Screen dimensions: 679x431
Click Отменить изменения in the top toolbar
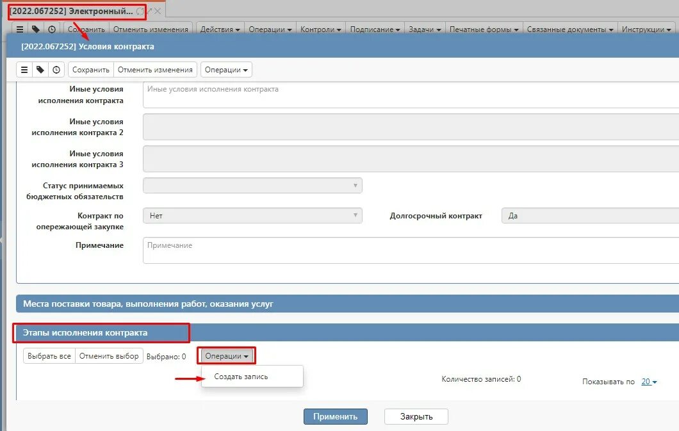click(151, 29)
